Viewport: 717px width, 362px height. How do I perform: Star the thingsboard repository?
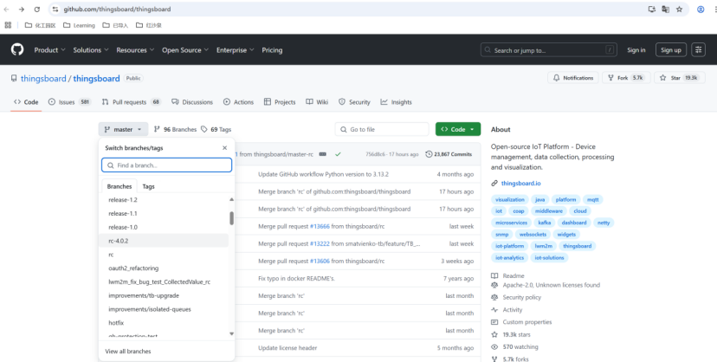click(680, 78)
